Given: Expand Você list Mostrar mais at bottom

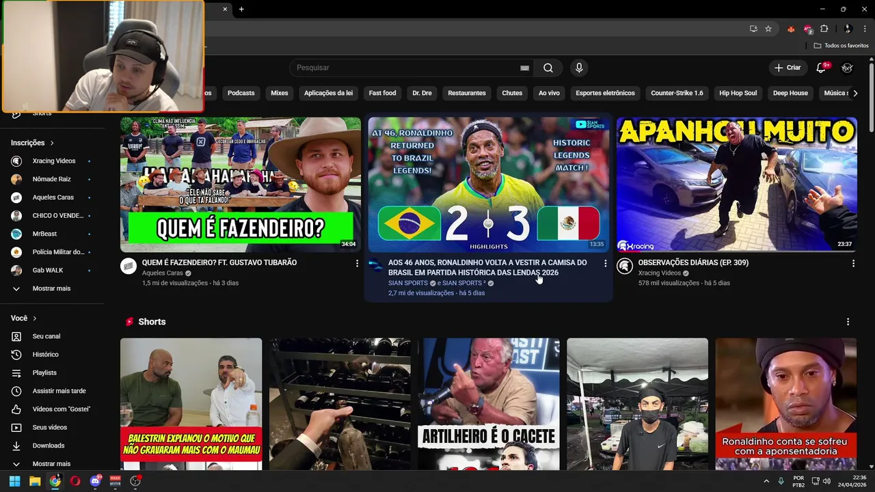Looking at the screenshot, I should coord(51,463).
